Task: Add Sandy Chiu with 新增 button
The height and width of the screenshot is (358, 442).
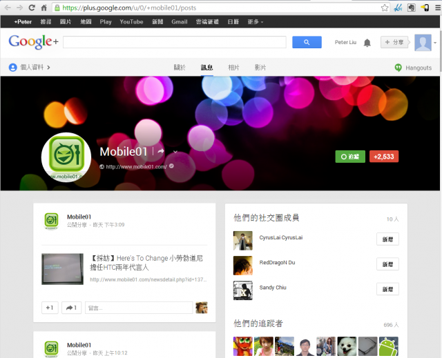Action: pos(387,289)
